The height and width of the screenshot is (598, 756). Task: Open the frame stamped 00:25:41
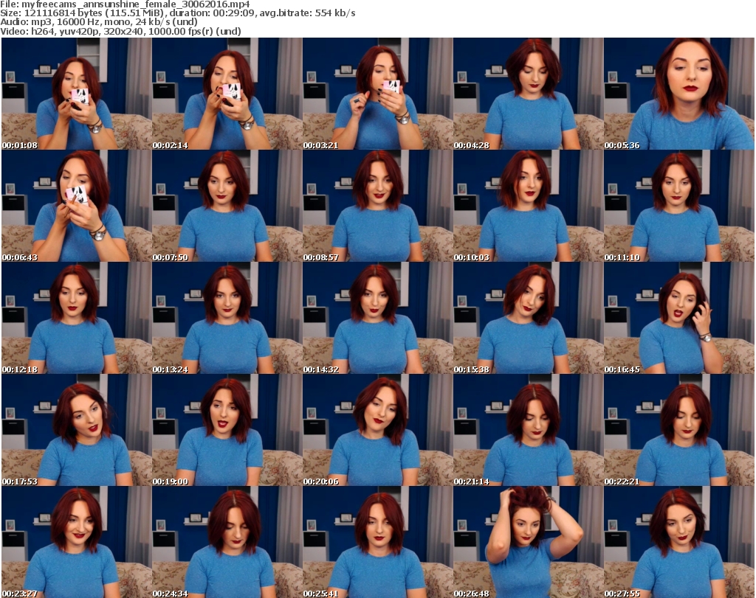[x=377, y=542]
